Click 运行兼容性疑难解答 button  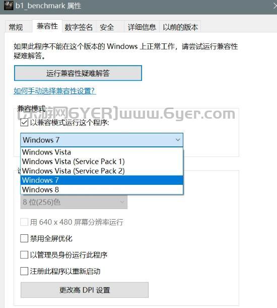pos(78,73)
